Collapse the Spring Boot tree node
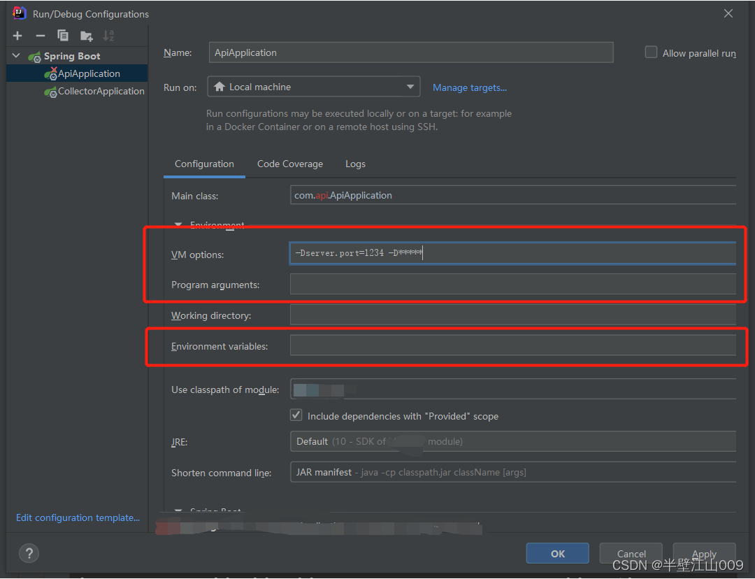Image resolution: width=755 pixels, height=579 pixels. (x=16, y=56)
